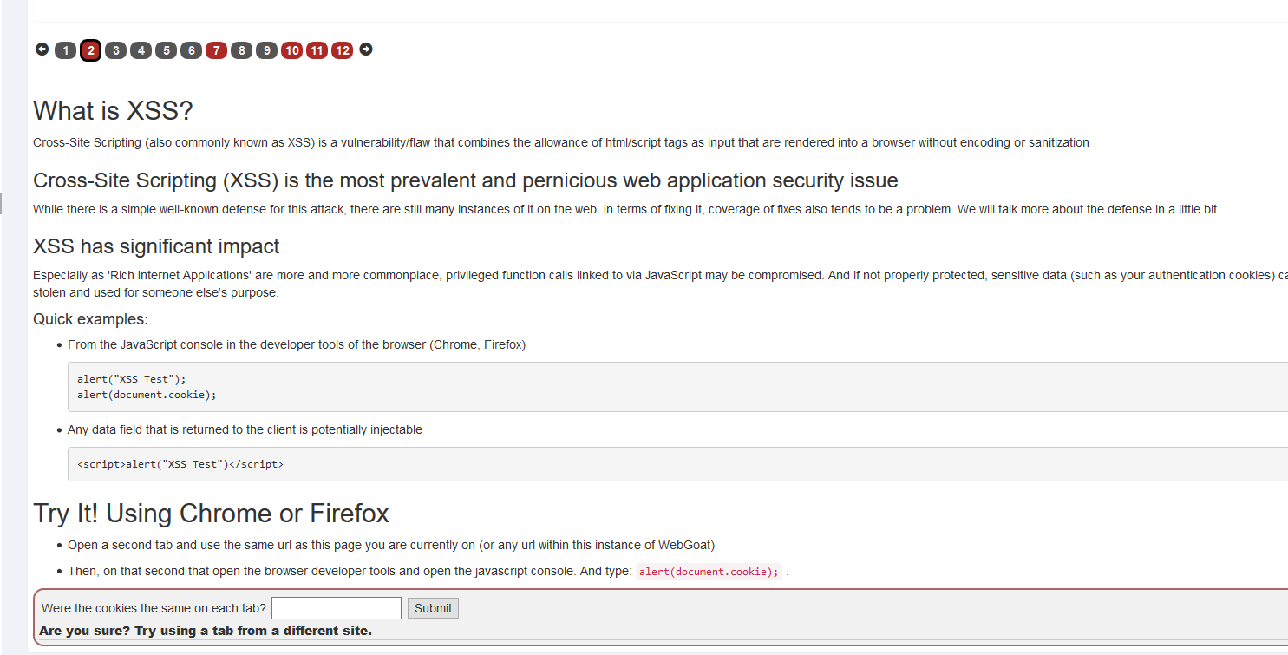
Task: Click the alert(document.cookie); inline code
Action: [x=709, y=572]
